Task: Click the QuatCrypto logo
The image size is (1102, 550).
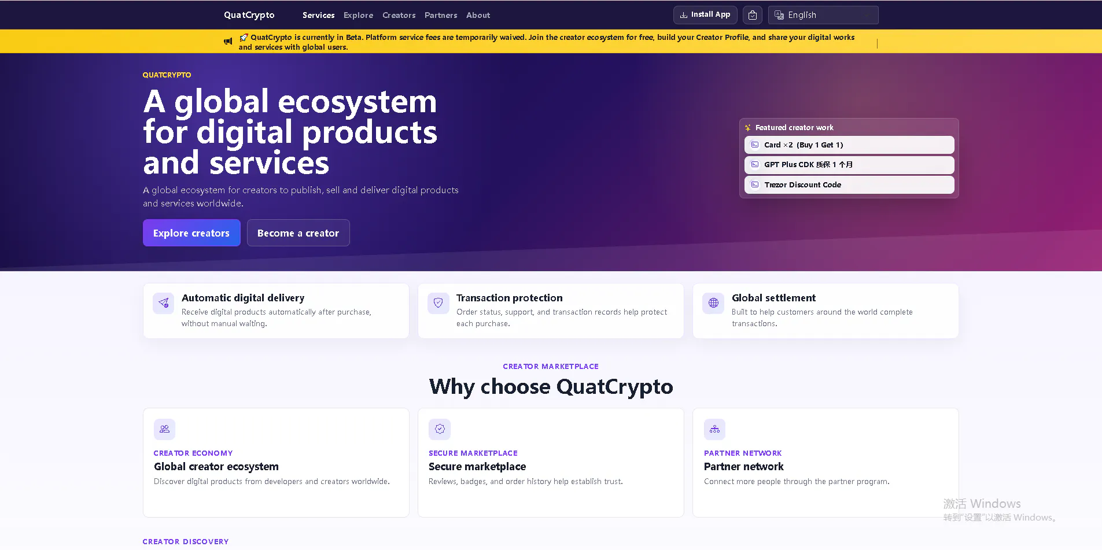Action: tap(249, 15)
